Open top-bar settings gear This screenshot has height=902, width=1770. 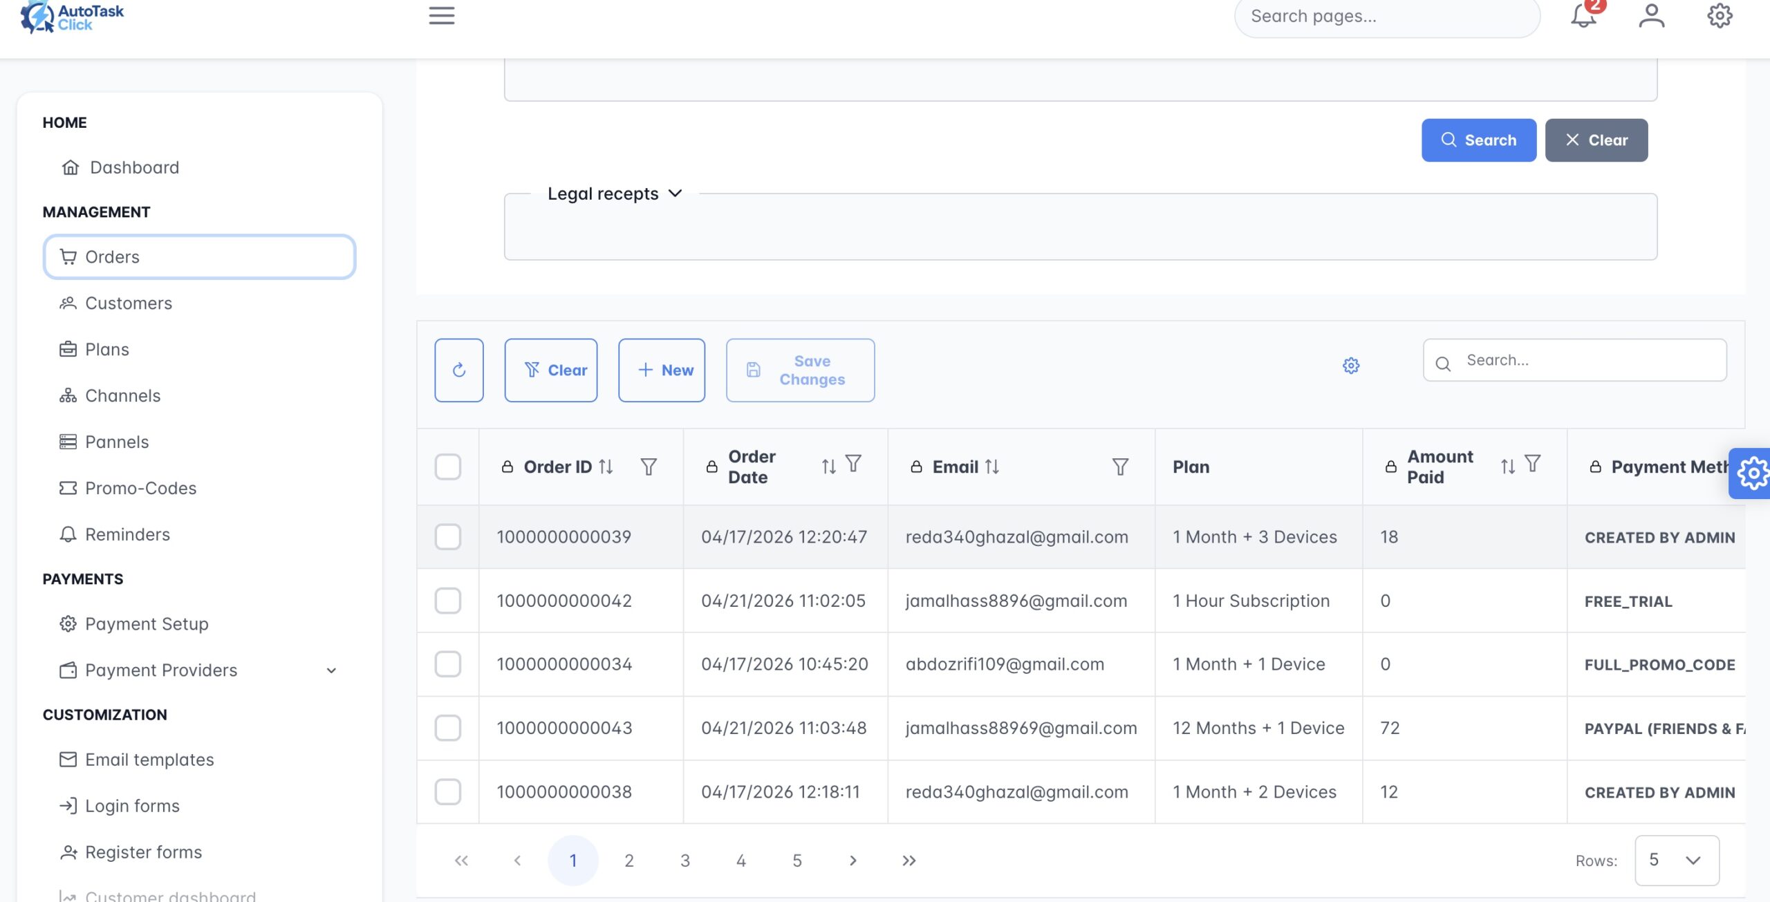click(x=1720, y=16)
